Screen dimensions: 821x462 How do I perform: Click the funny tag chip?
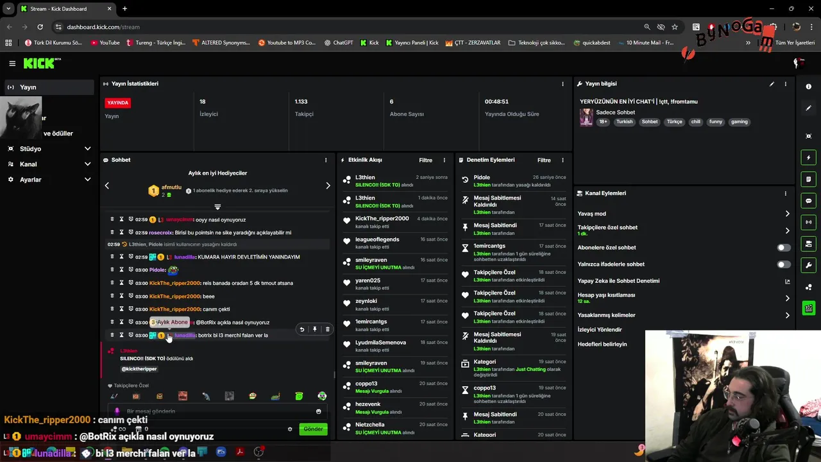click(x=716, y=122)
